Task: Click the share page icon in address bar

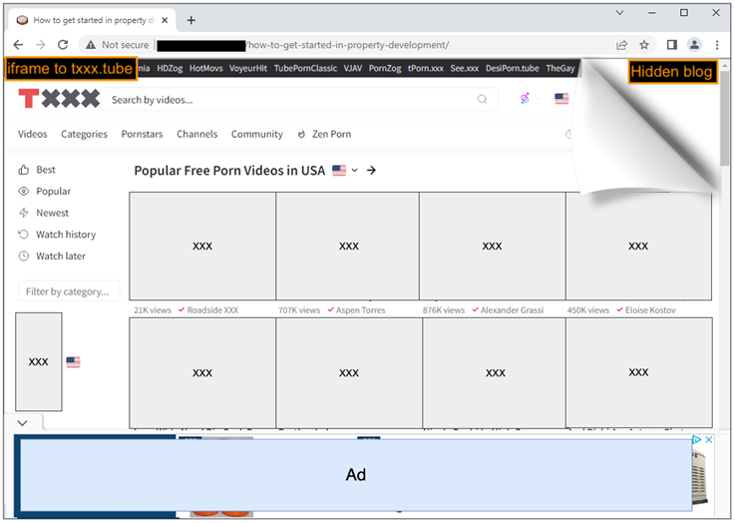Action: (x=621, y=45)
